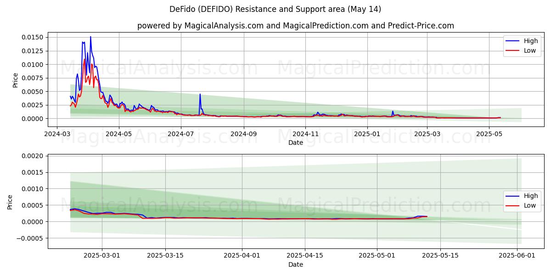Click the lower chart x-axis label '2025-04-15'

pyautogui.click(x=304, y=256)
